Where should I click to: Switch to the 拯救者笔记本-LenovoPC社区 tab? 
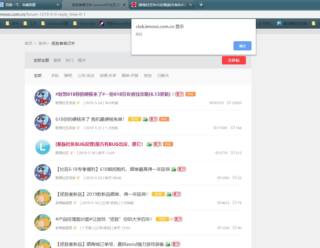(96, 5)
